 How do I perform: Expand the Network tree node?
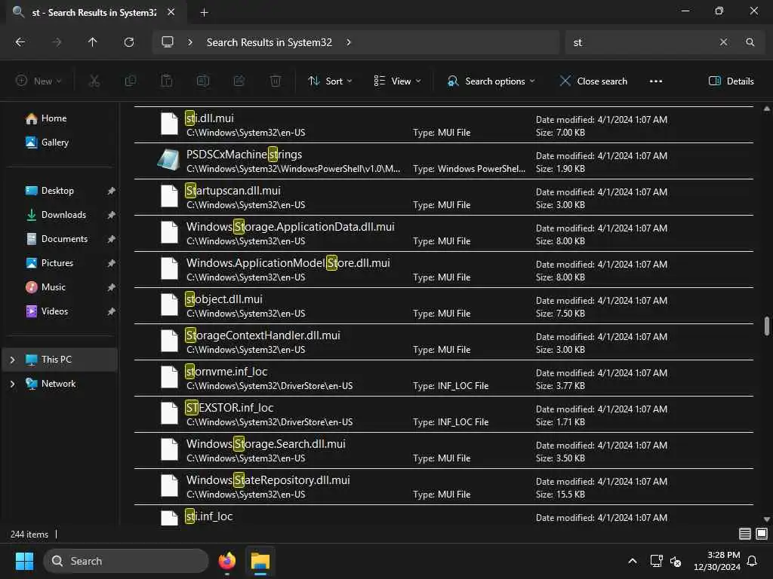pos(12,384)
